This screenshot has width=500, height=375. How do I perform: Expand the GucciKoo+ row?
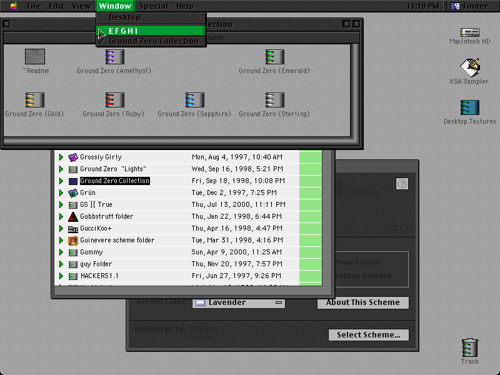tap(61, 228)
